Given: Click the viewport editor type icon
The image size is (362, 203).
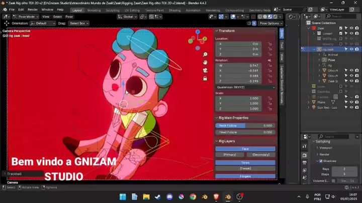Looking at the screenshot, I should pyautogui.click(x=6, y=17).
